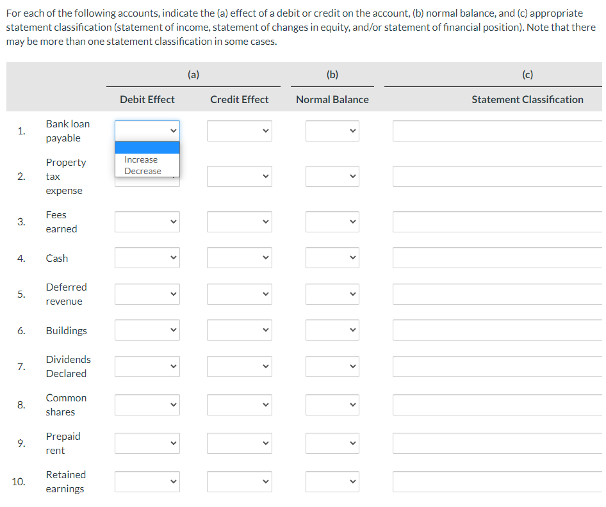The width and height of the screenshot is (606, 507).
Task: Click the 'Property tax expense' account label
Action: click(x=66, y=177)
